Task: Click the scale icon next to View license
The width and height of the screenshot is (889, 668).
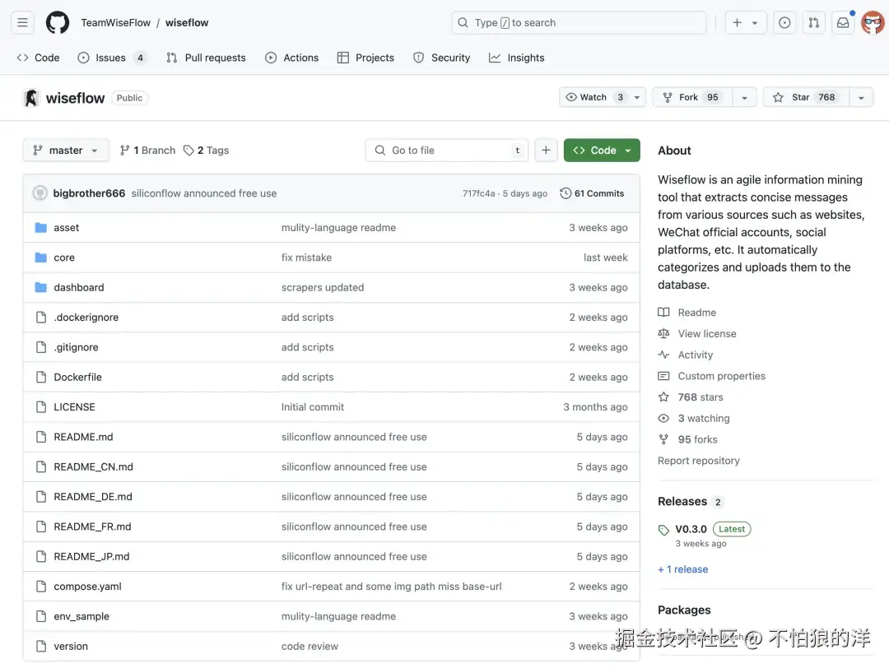Action: [x=663, y=334]
